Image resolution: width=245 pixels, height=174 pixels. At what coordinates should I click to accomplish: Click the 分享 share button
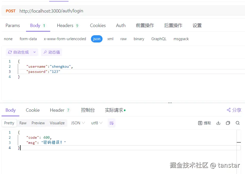(234, 110)
